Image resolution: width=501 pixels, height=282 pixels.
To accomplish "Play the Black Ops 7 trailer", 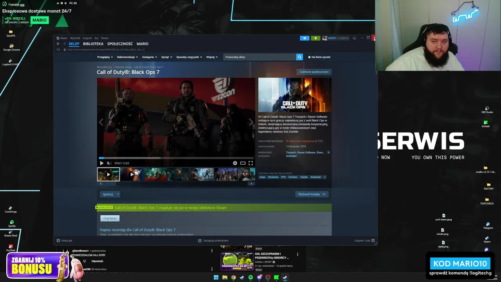I will 101,163.
